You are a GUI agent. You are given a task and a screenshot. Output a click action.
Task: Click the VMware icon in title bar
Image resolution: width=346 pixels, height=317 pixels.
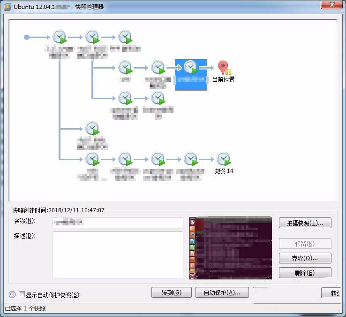8,7
